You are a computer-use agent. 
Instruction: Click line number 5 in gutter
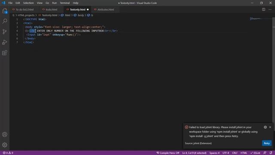17,34
